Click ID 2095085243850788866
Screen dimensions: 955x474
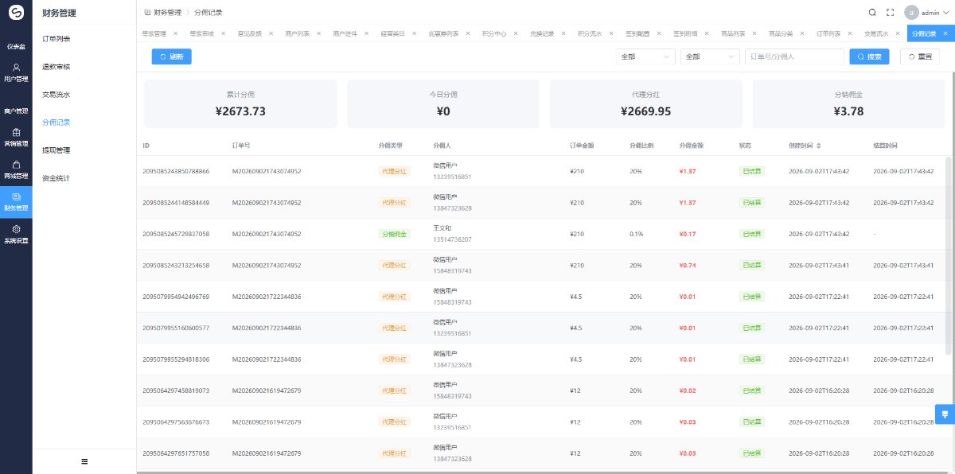click(x=176, y=171)
